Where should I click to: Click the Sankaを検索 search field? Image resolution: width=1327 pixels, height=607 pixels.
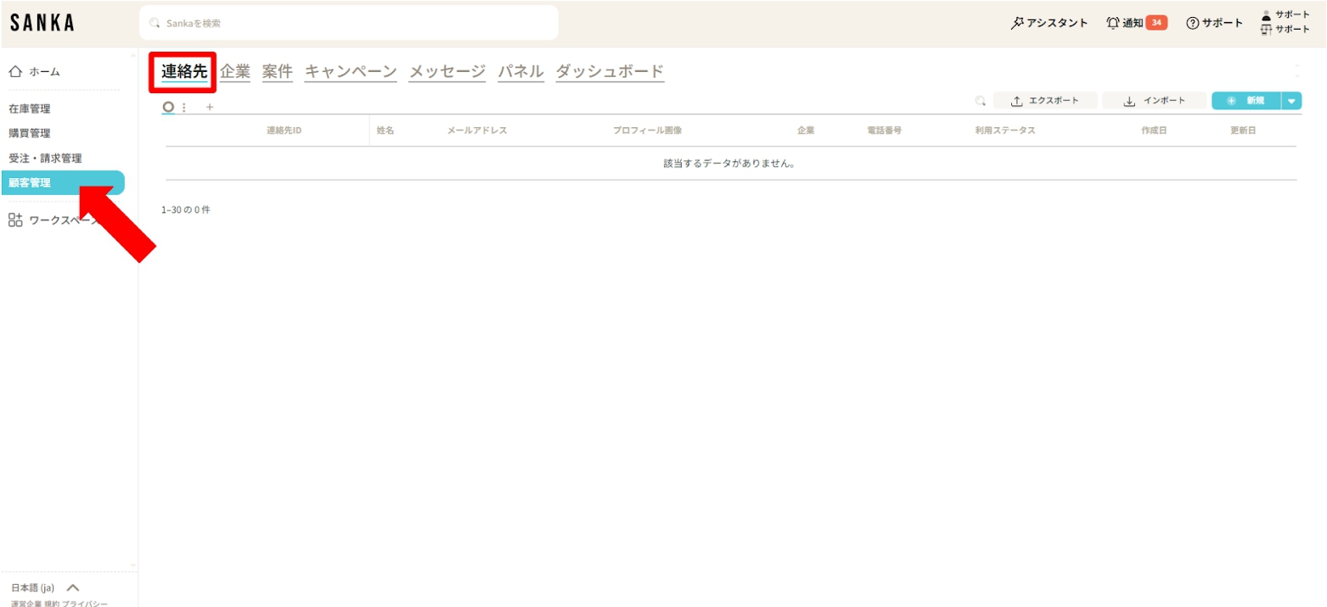coord(349,23)
